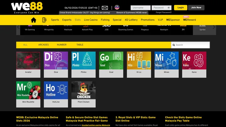The image size is (226, 127).
Task: Change region via Malaysia flag icon
Action: click(x=117, y=7)
